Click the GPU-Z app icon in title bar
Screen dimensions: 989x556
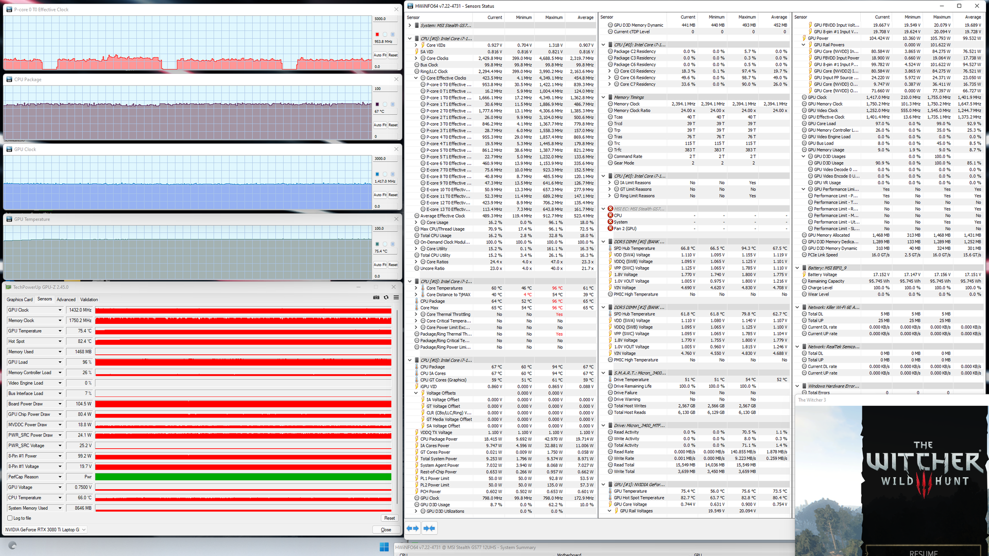coord(8,287)
